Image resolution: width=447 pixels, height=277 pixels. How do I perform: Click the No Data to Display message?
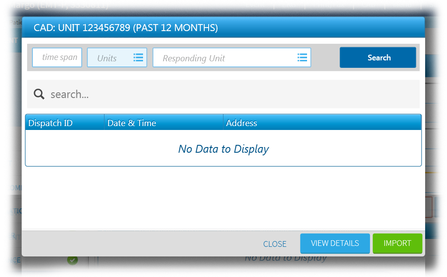point(223,149)
